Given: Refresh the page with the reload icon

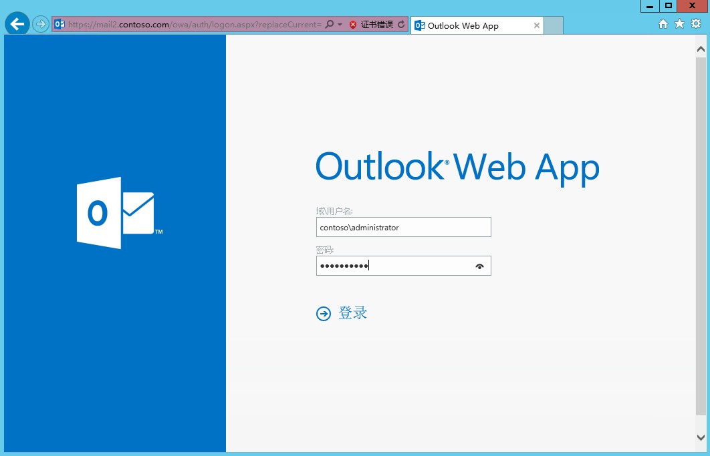Looking at the screenshot, I should pos(401,25).
